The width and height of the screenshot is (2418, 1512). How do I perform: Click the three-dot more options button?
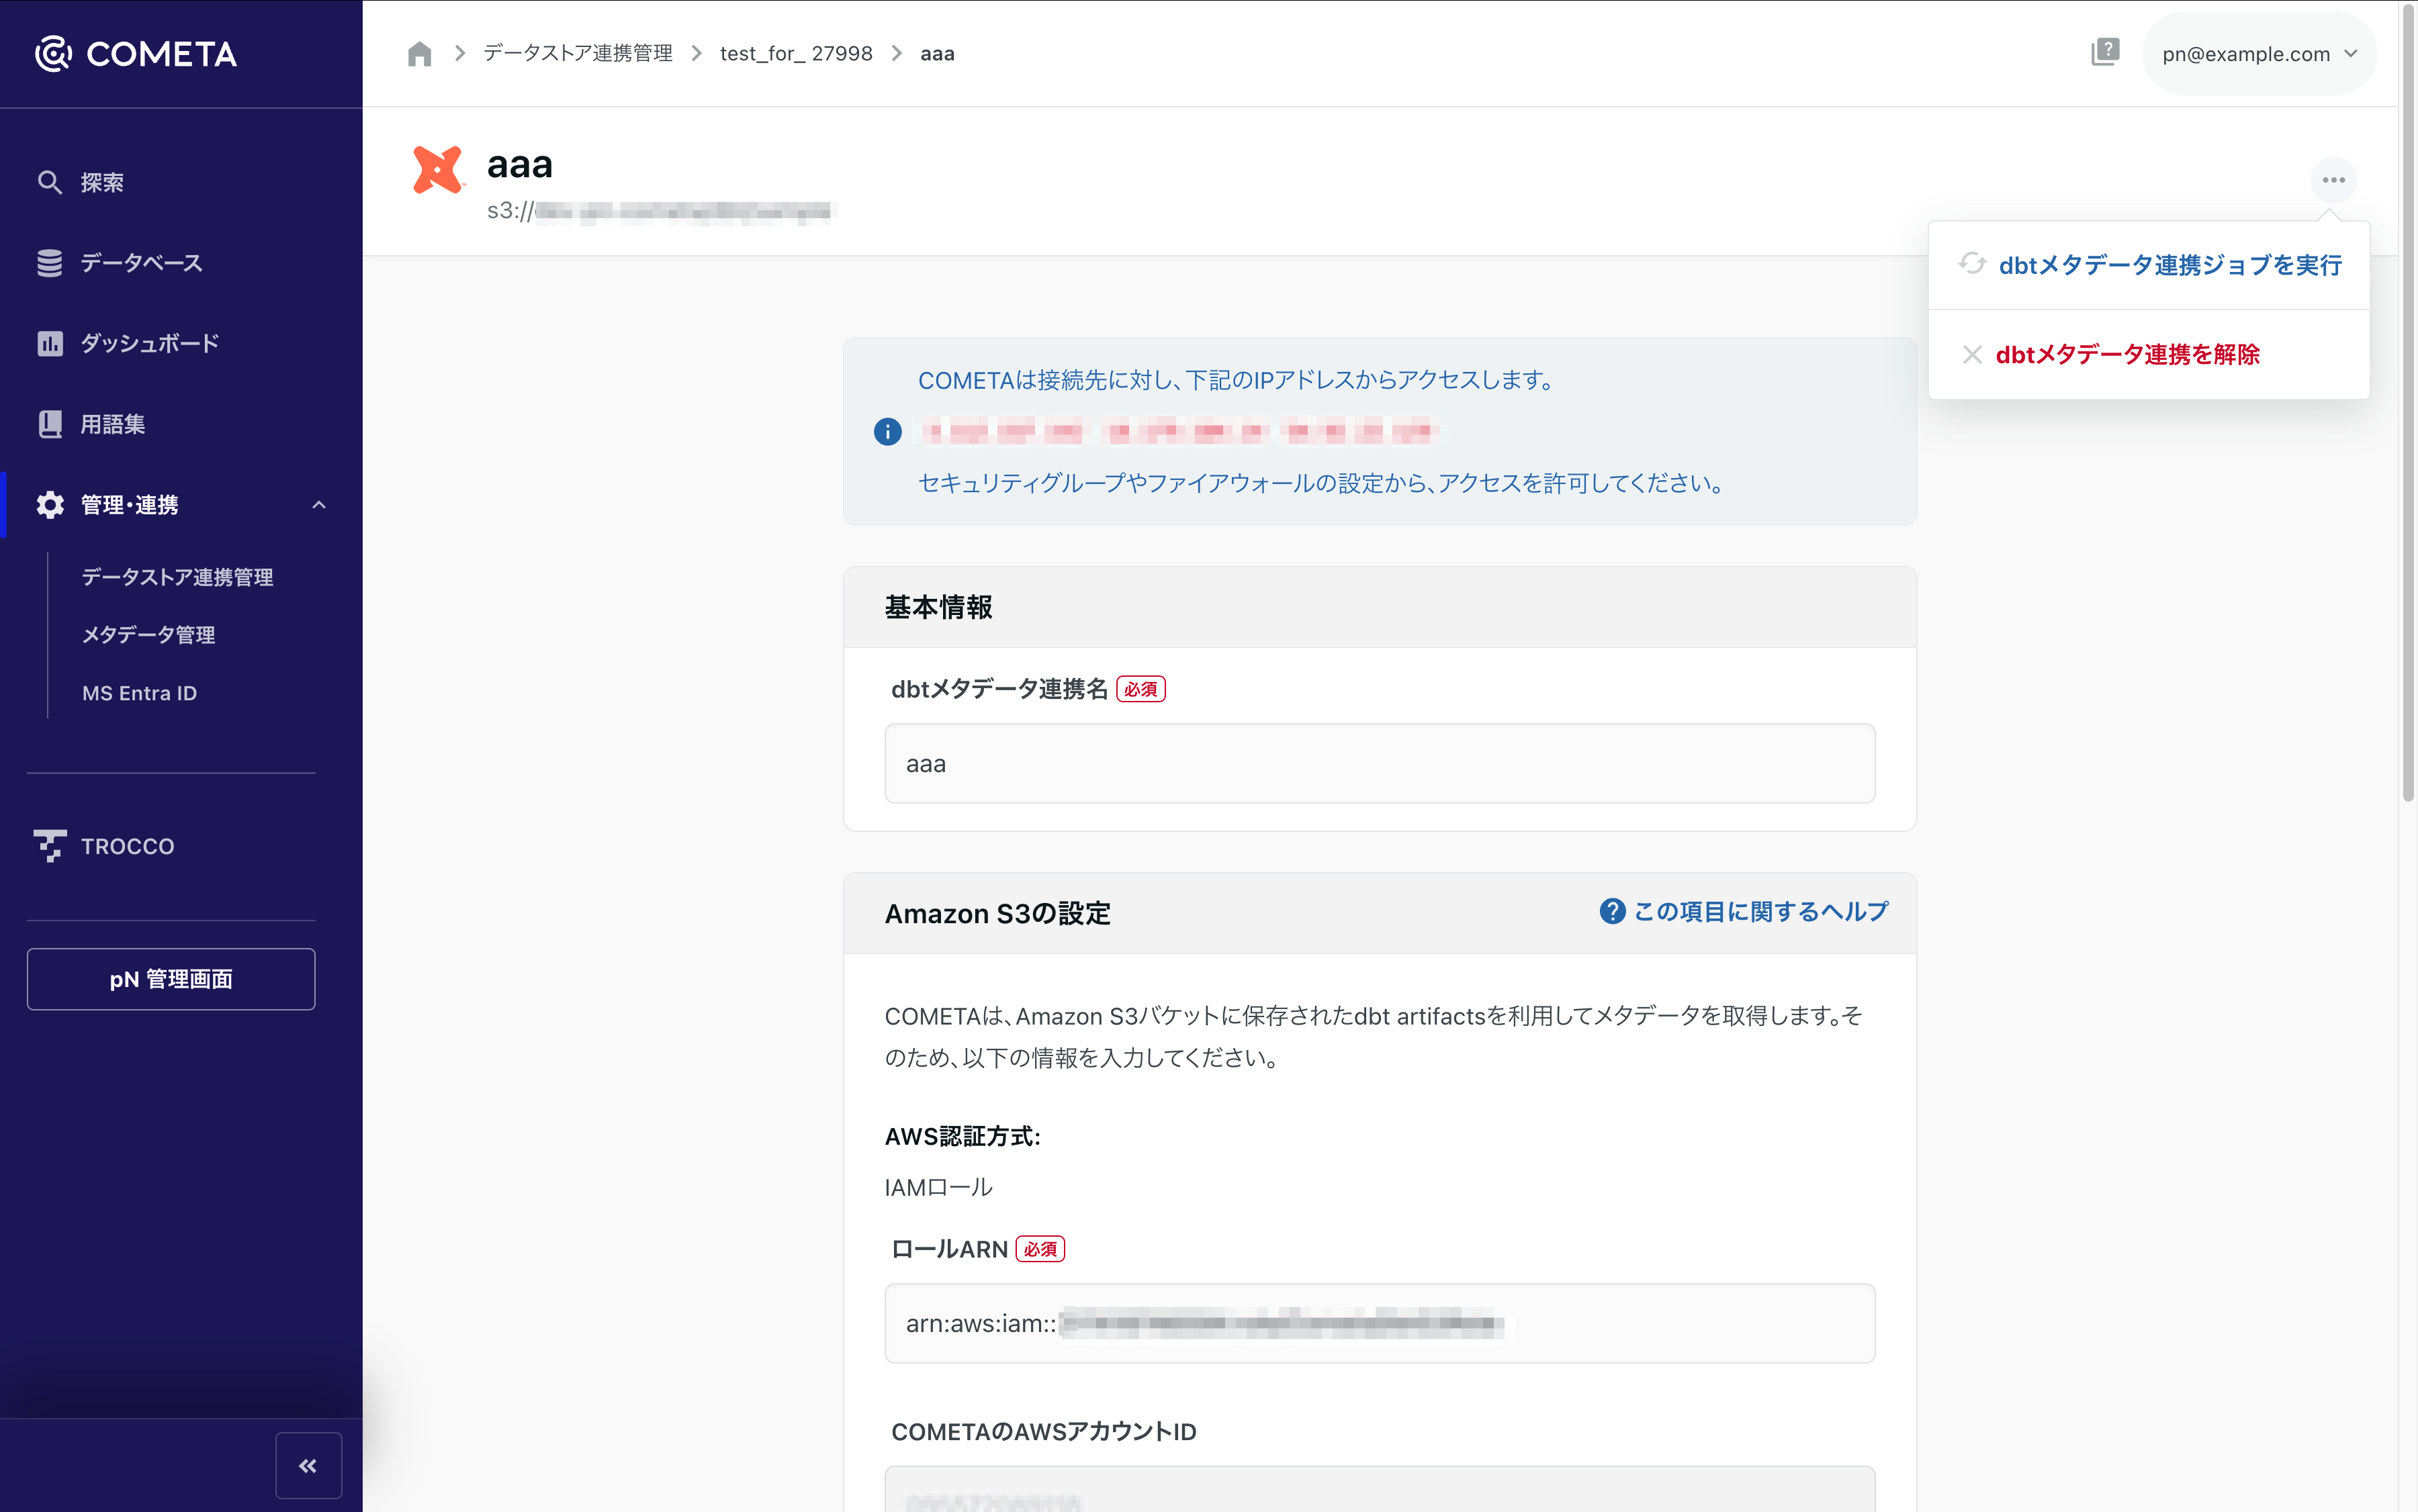coord(2334,180)
